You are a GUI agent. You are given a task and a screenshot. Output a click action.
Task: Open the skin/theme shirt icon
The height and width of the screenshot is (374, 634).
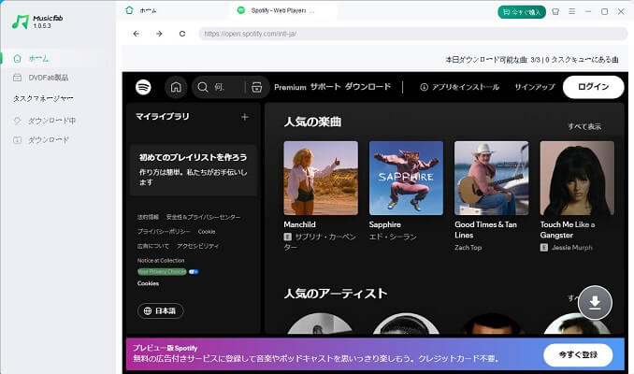pos(555,12)
